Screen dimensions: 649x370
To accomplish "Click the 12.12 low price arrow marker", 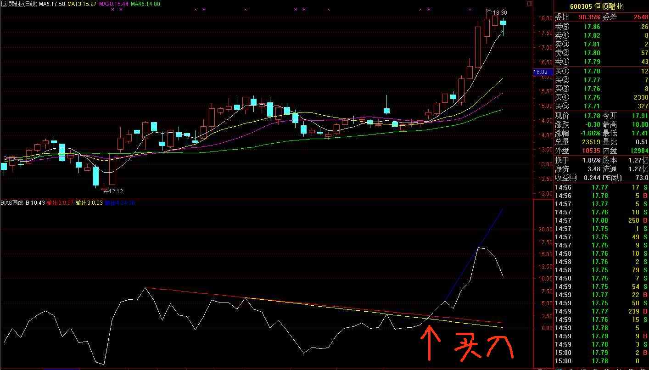I will coord(113,191).
